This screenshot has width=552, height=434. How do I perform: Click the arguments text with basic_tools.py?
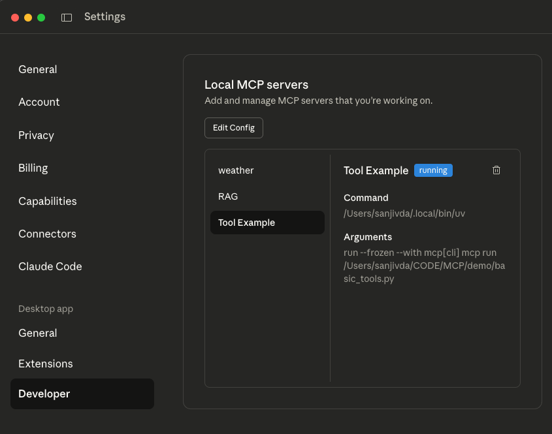(x=424, y=266)
